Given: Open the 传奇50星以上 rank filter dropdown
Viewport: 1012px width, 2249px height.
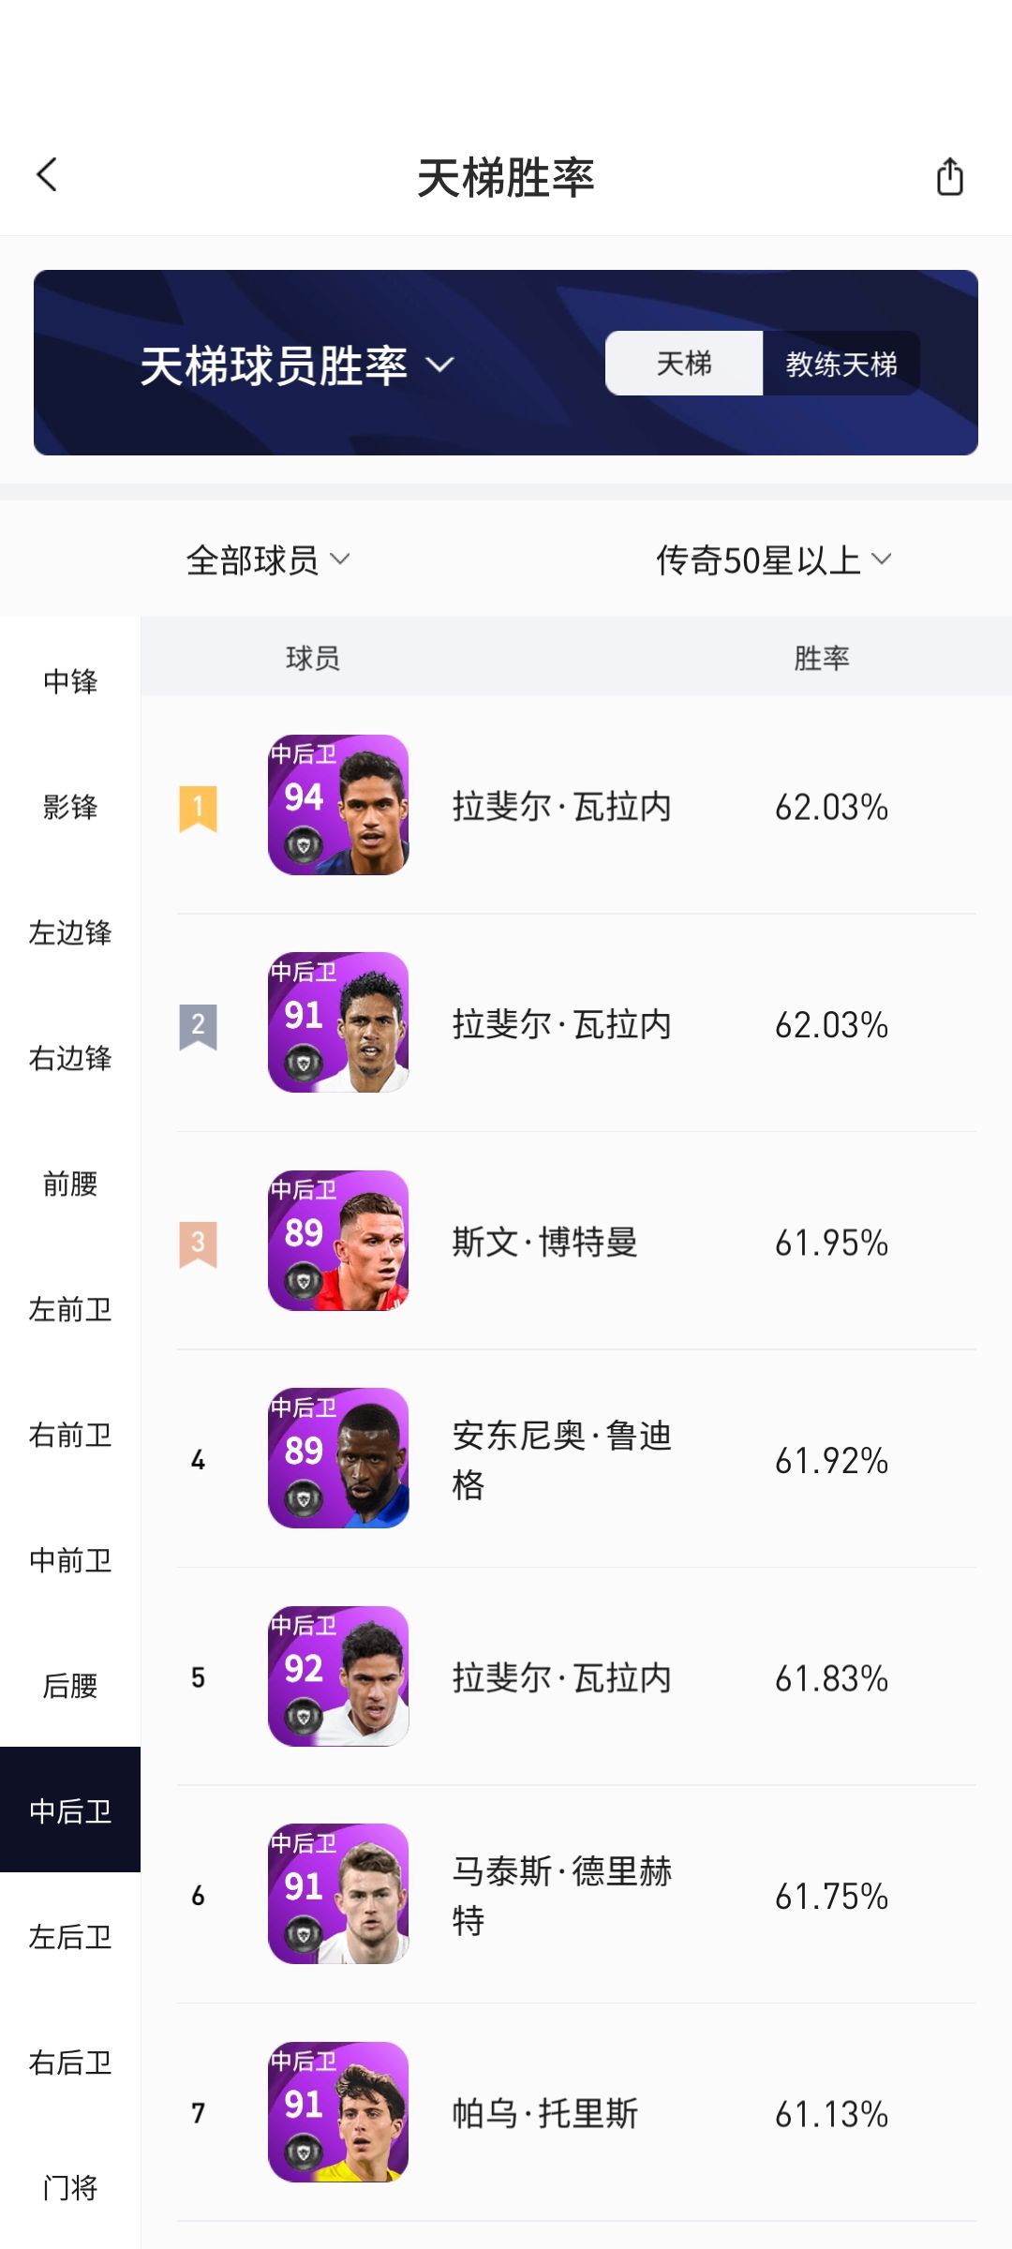Looking at the screenshot, I should (773, 560).
